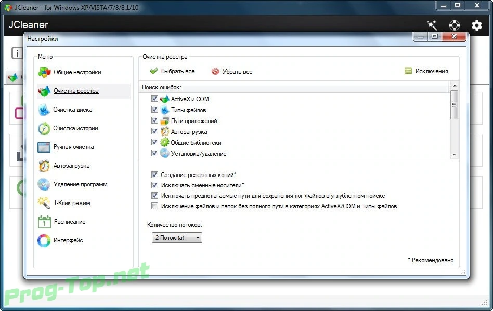Click the magic wand icon in JCleaner header
Viewport: 493px width, 311px height.
[432, 25]
